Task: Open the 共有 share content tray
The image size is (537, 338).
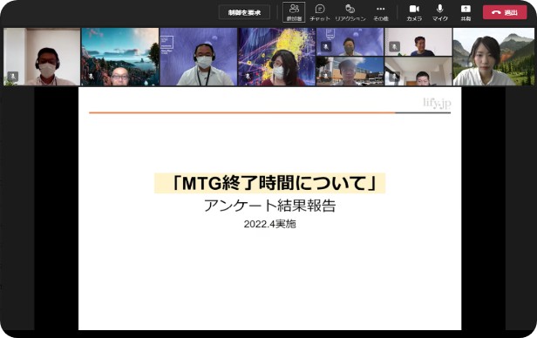Action: 466,13
